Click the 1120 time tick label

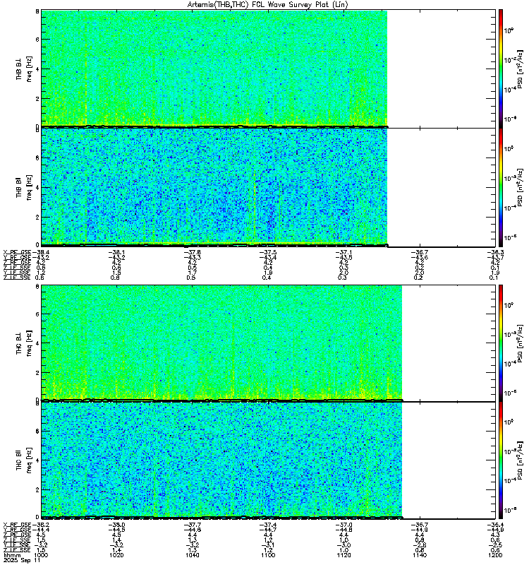(343, 555)
